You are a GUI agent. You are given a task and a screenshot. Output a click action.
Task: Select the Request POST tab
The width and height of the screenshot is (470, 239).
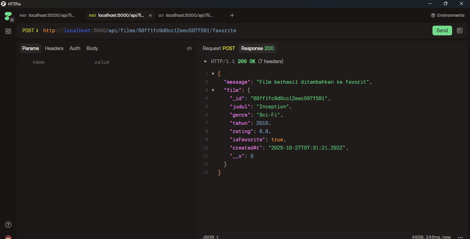[x=218, y=48]
